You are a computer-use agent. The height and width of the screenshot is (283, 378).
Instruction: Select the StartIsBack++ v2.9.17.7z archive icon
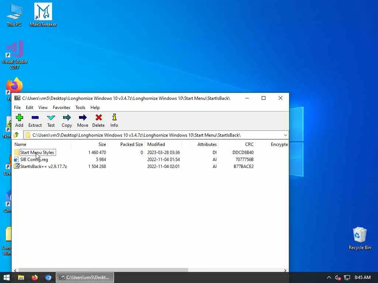[x=16, y=166]
